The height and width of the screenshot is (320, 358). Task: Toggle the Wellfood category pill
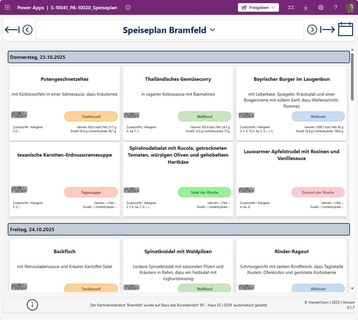(x=204, y=116)
